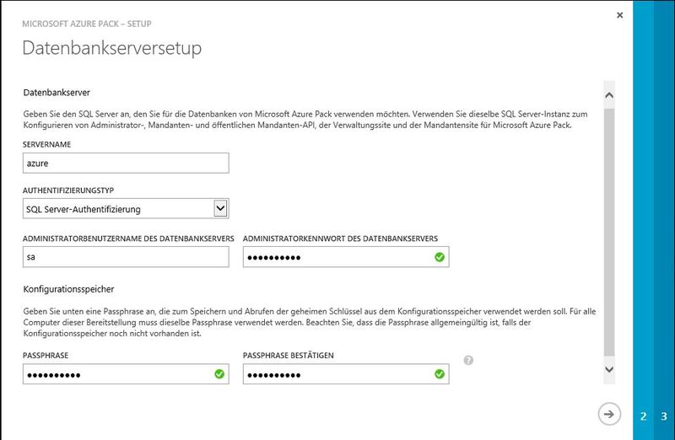Click the vertical scrollbar thumb
This screenshot has width=675, height=440.
pyautogui.click(x=609, y=233)
